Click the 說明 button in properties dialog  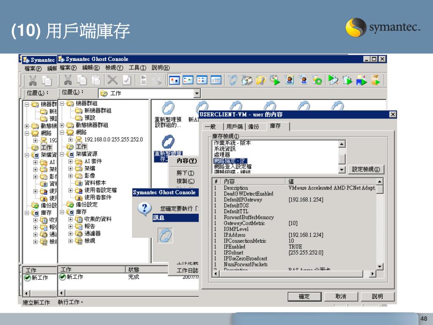point(377,296)
